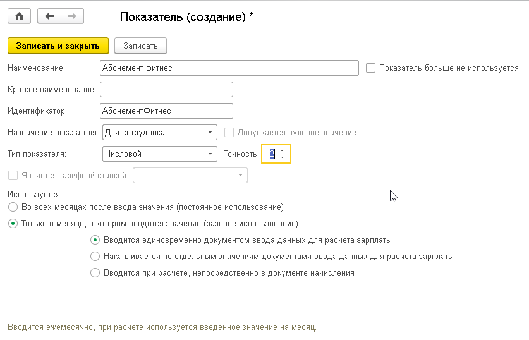Toggle Допускается нулевое значение checkbox
The width and height of the screenshot is (529, 340).
click(229, 132)
